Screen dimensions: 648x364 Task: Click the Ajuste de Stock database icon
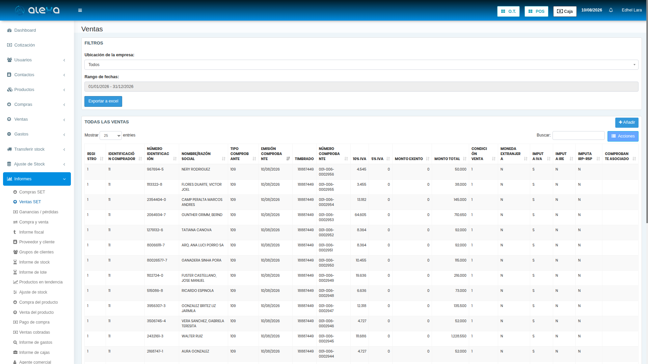[9, 164]
